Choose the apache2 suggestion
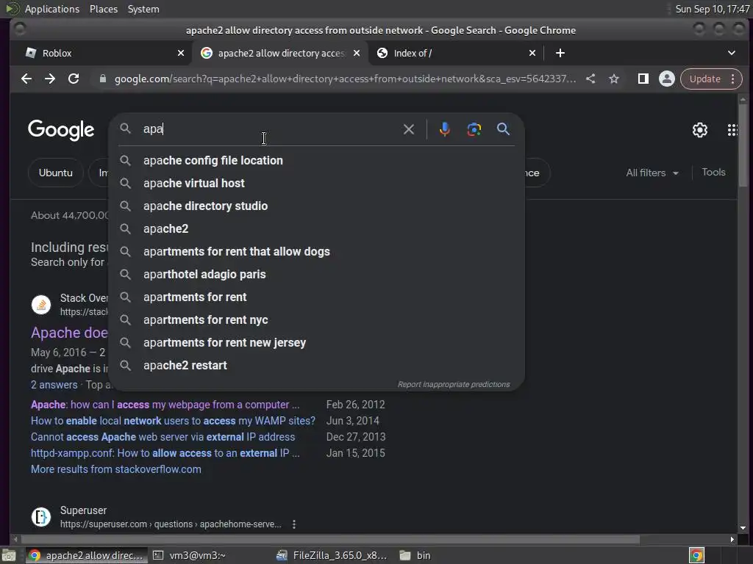 tap(317, 229)
